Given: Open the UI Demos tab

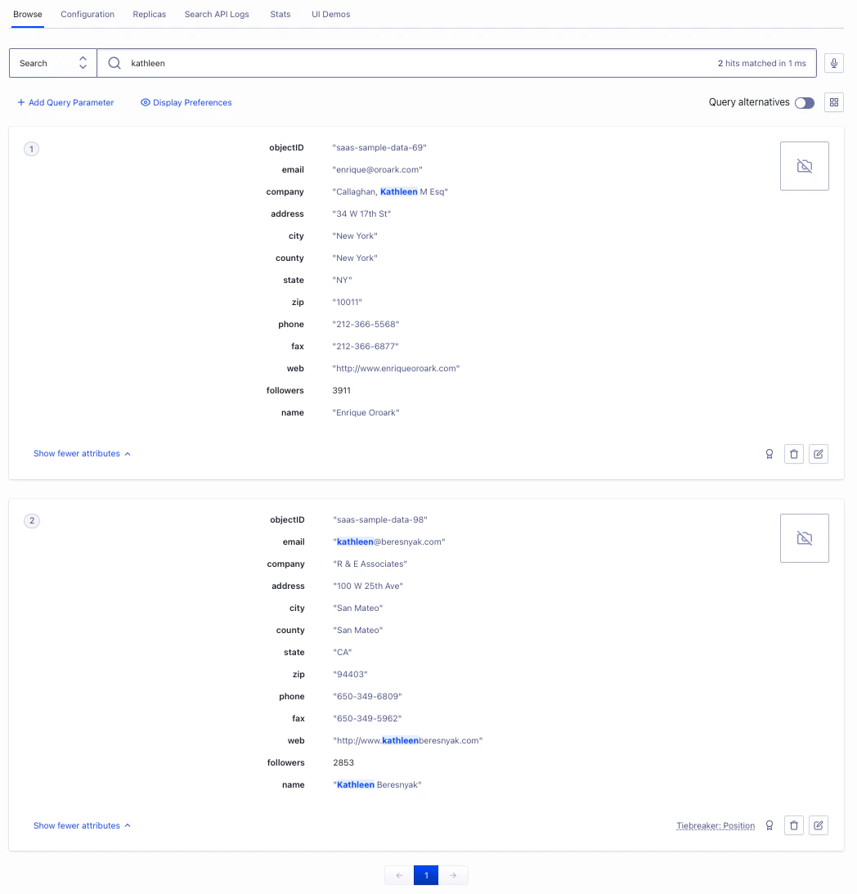Looking at the screenshot, I should coord(330,14).
